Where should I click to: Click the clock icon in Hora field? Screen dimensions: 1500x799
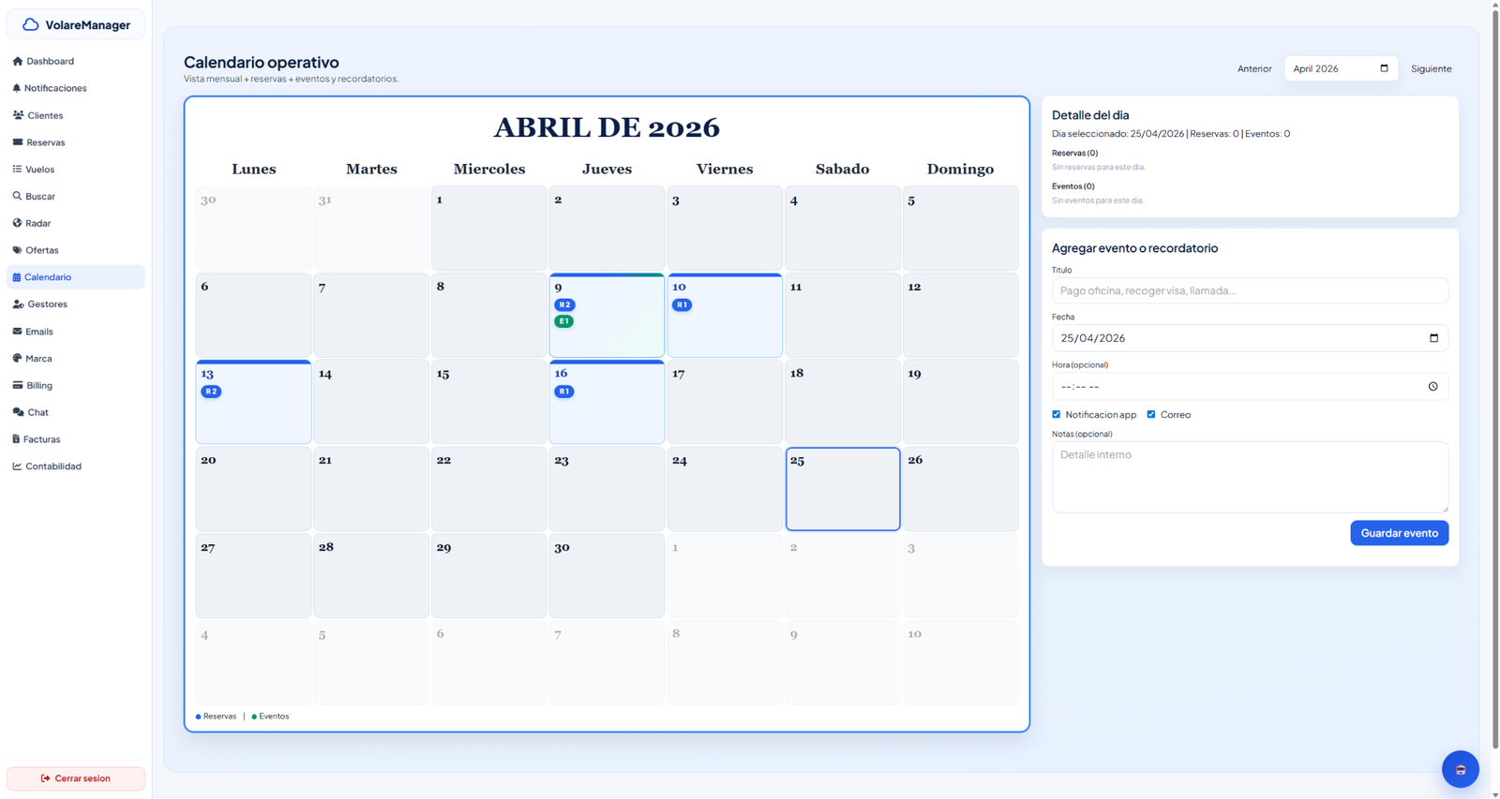(x=1432, y=386)
